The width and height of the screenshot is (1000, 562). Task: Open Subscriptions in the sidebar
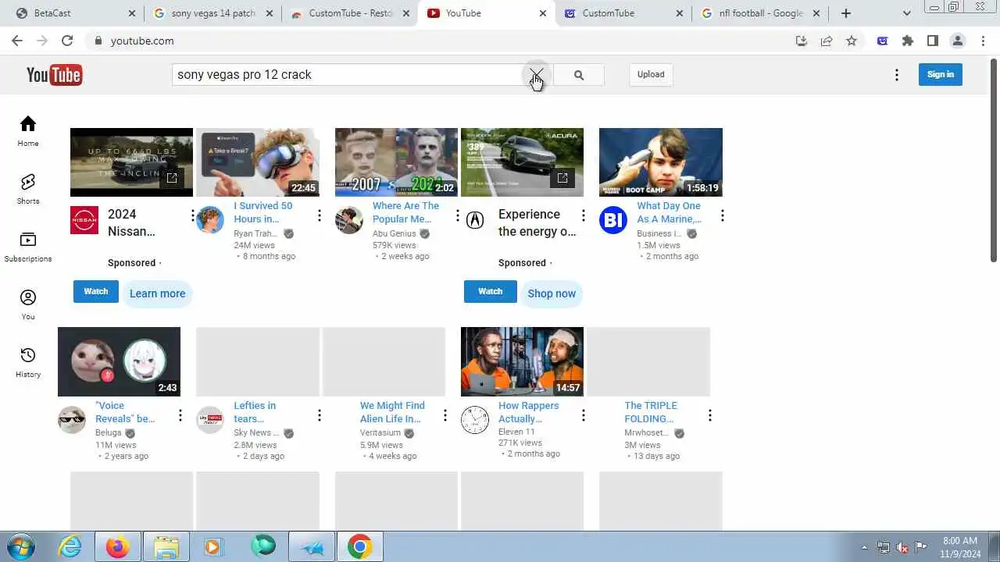[28, 247]
